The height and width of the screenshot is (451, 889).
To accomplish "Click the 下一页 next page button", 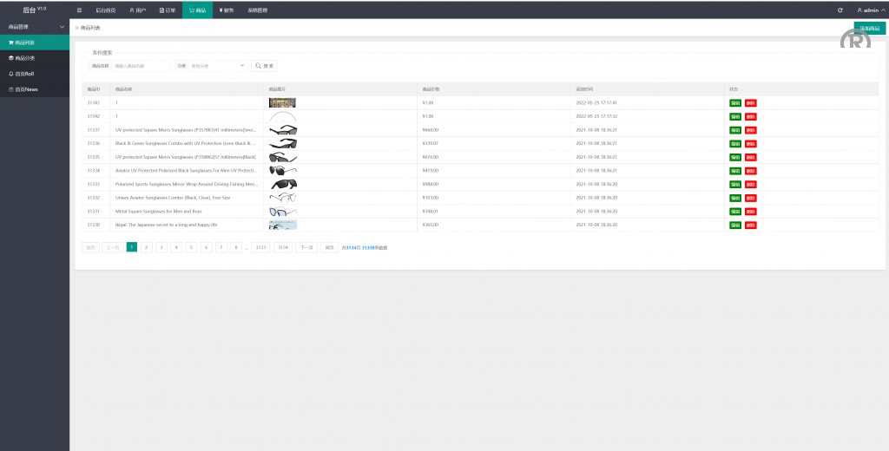I will click(x=306, y=247).
